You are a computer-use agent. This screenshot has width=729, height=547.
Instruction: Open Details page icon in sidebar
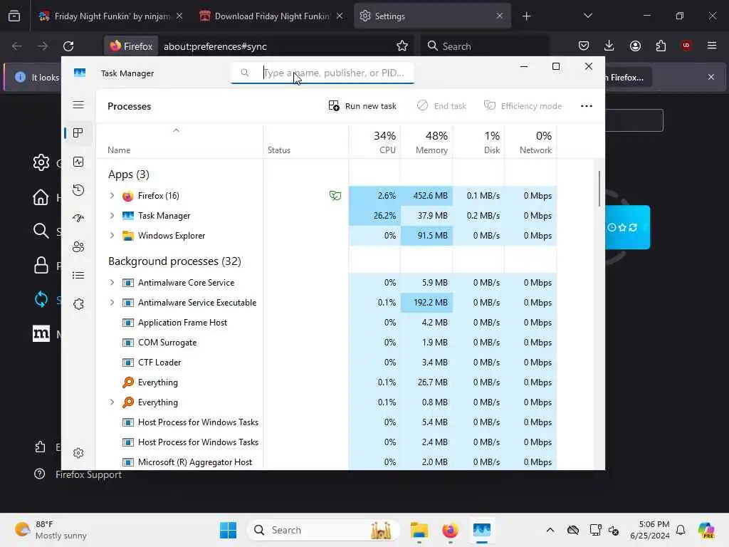pos(78,276)
